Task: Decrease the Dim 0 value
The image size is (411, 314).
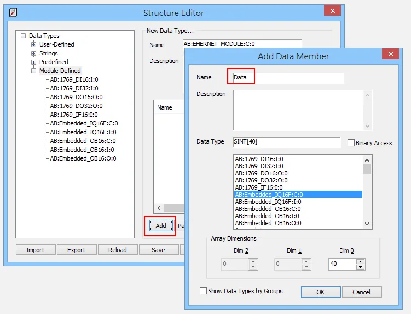Action: click(x=361, y=267)
